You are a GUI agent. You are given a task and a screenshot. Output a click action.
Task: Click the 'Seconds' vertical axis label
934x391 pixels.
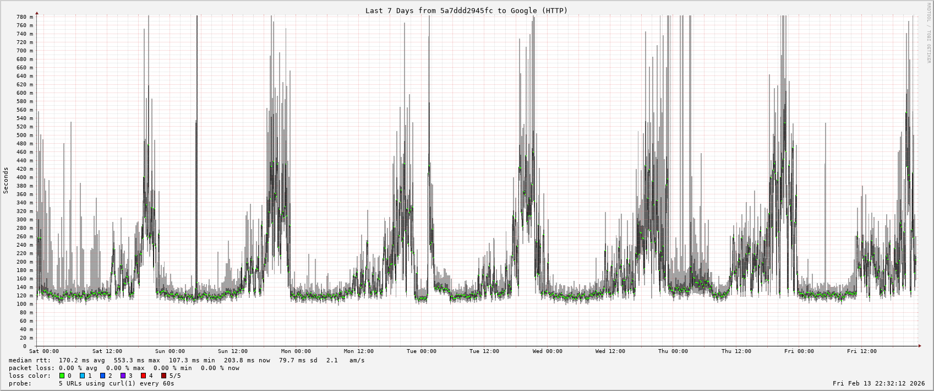[x=6, y=181]
